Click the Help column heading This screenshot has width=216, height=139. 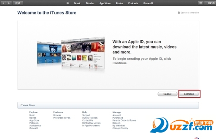(85, 112)
